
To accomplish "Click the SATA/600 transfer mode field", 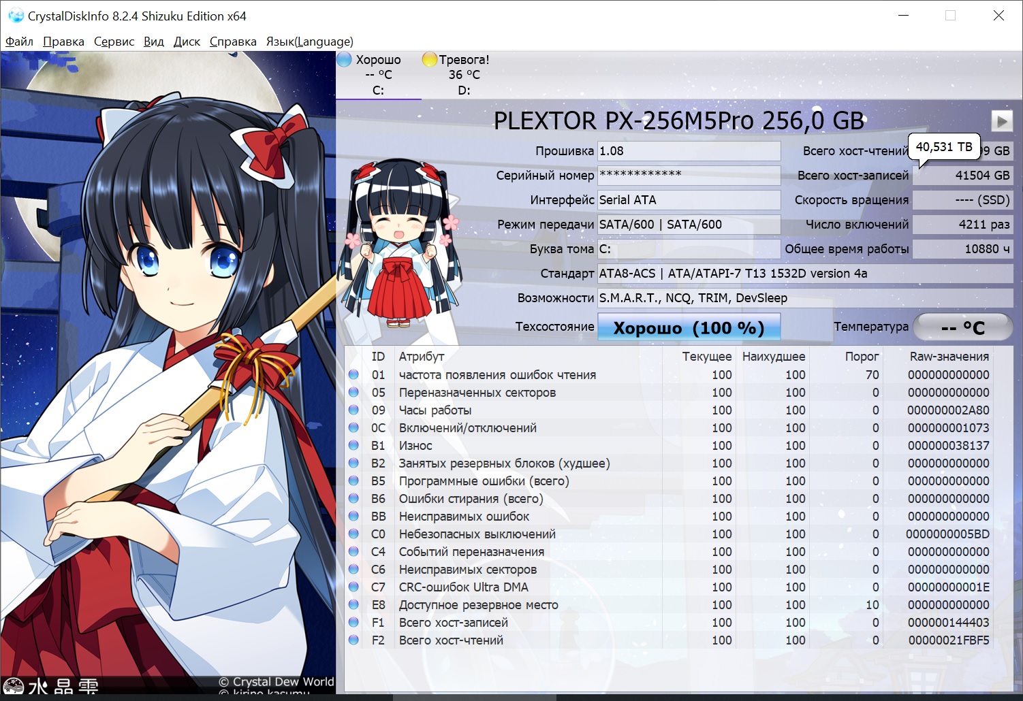I will tap(689, 225).
